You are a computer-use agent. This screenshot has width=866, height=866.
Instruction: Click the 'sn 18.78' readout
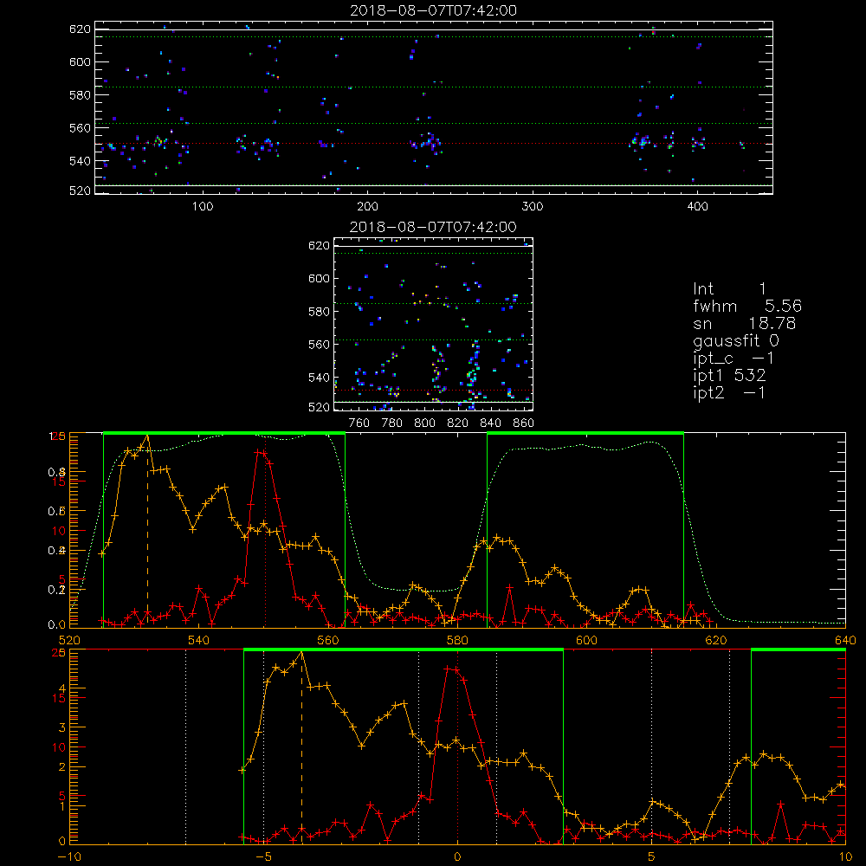tap(745, 323)
